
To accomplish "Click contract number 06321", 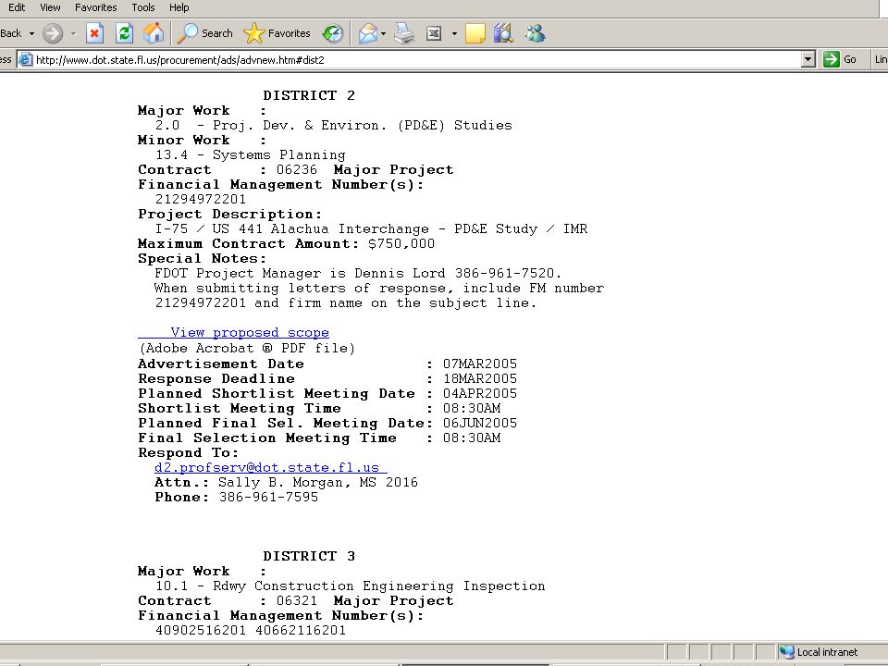I will pyautogui.click(x=297, y=601).
